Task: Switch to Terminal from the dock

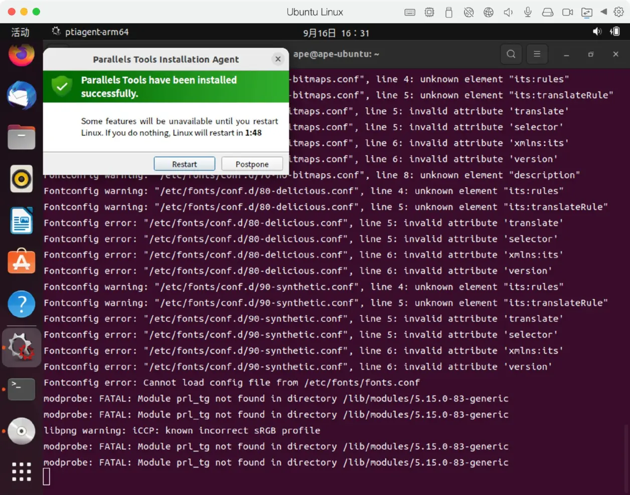Action: pyautogui.click(x=22, y=389)
